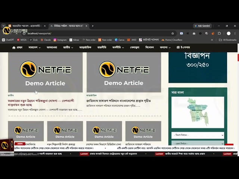
Task: Open the Chrome three-dot menu
Action: tap(235, 34)
